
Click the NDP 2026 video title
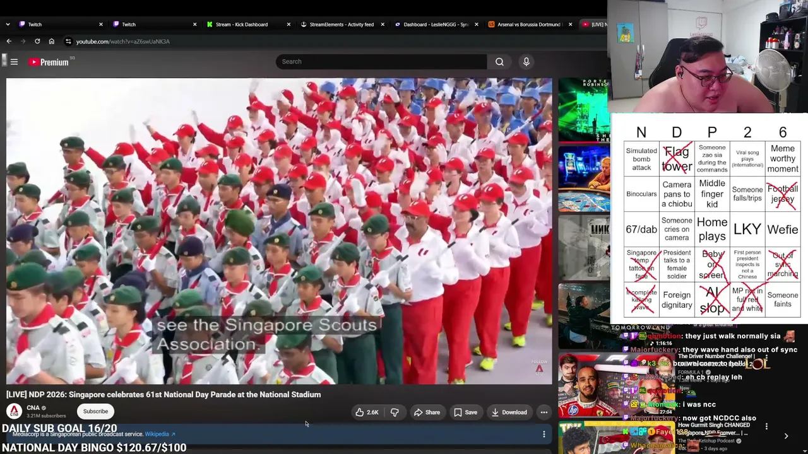[x=163, y=395]
